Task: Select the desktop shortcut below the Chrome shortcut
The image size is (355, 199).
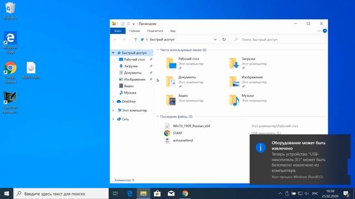Action: [x=10, y=102]
